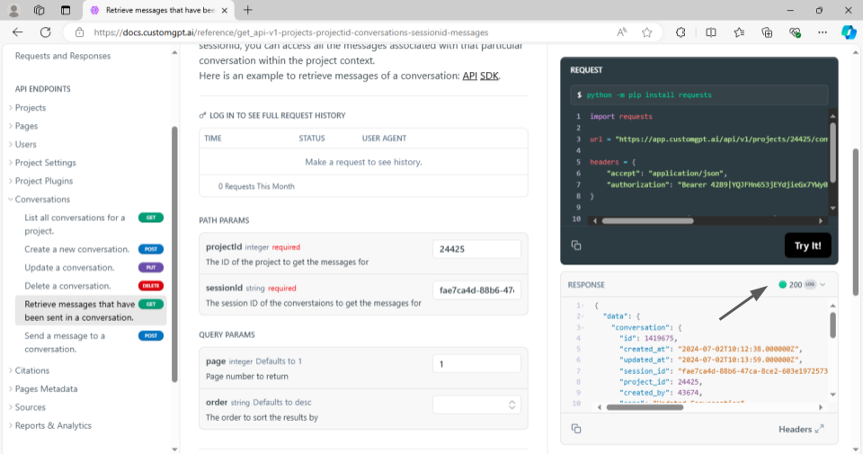
Task: Open Requests and Responses sidebar link
Action: 63,56
